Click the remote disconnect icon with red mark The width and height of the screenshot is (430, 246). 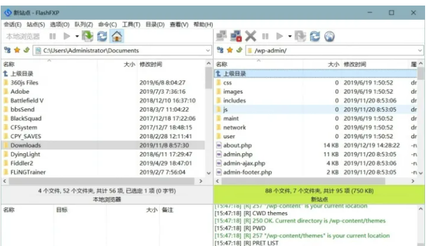(x=236, y=36)
